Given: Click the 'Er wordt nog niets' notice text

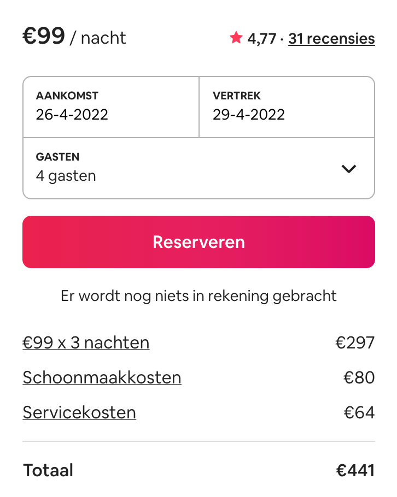Looking at the screenshot, I should 198,296.
